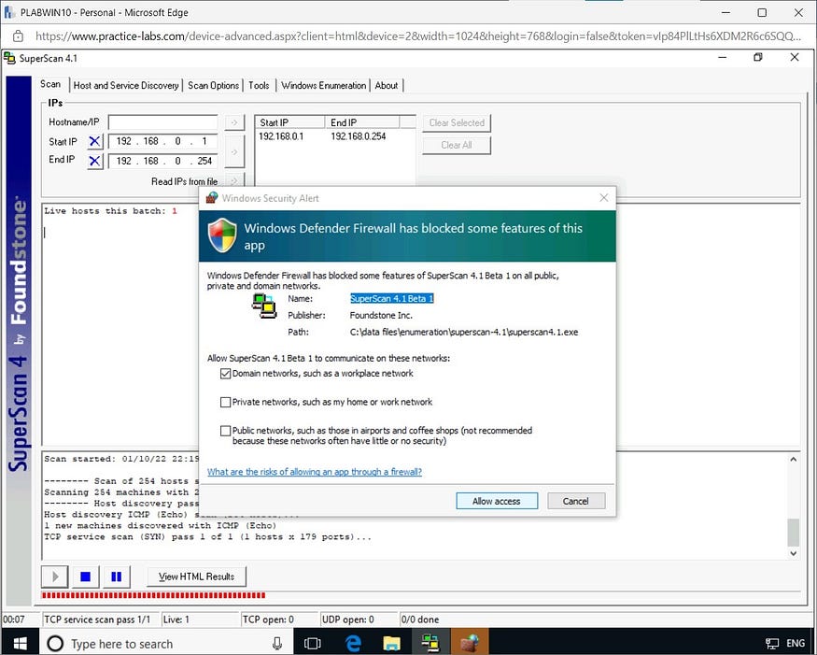Click Cancel in the security alert
817x655 pixels.
576,501
